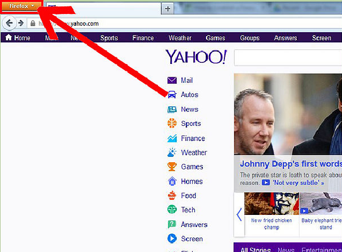Open the Screen link in the sidebar list

192,239
